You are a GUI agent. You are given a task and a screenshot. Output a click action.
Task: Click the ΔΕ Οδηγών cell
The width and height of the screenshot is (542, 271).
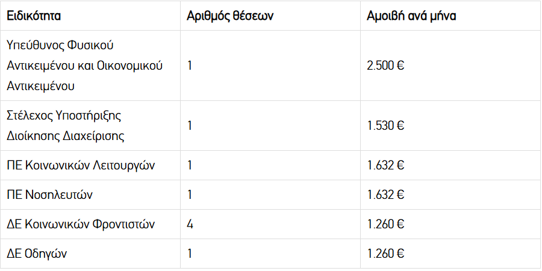tap(90, 254)
